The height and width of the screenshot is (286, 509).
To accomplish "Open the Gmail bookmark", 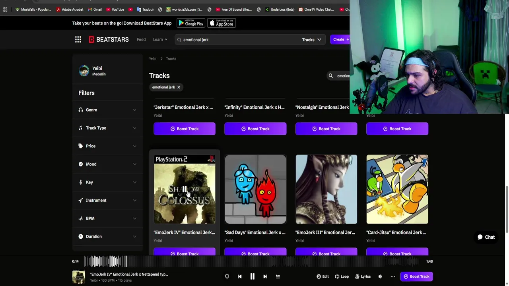I will click(94, 10).
